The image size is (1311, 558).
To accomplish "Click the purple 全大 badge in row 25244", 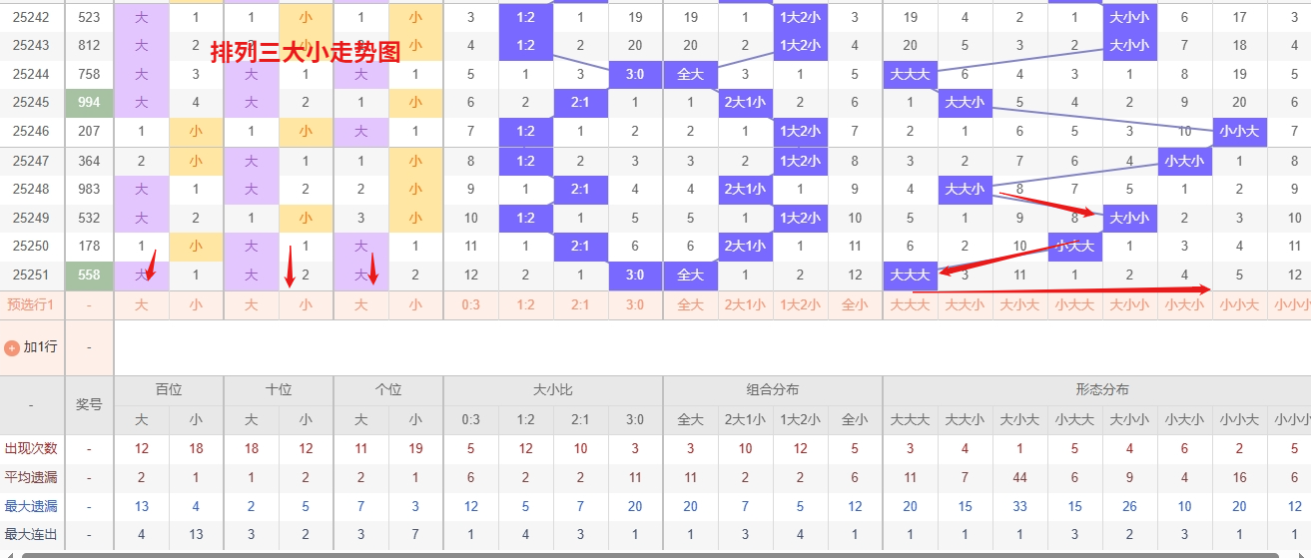I will (690, 73).
